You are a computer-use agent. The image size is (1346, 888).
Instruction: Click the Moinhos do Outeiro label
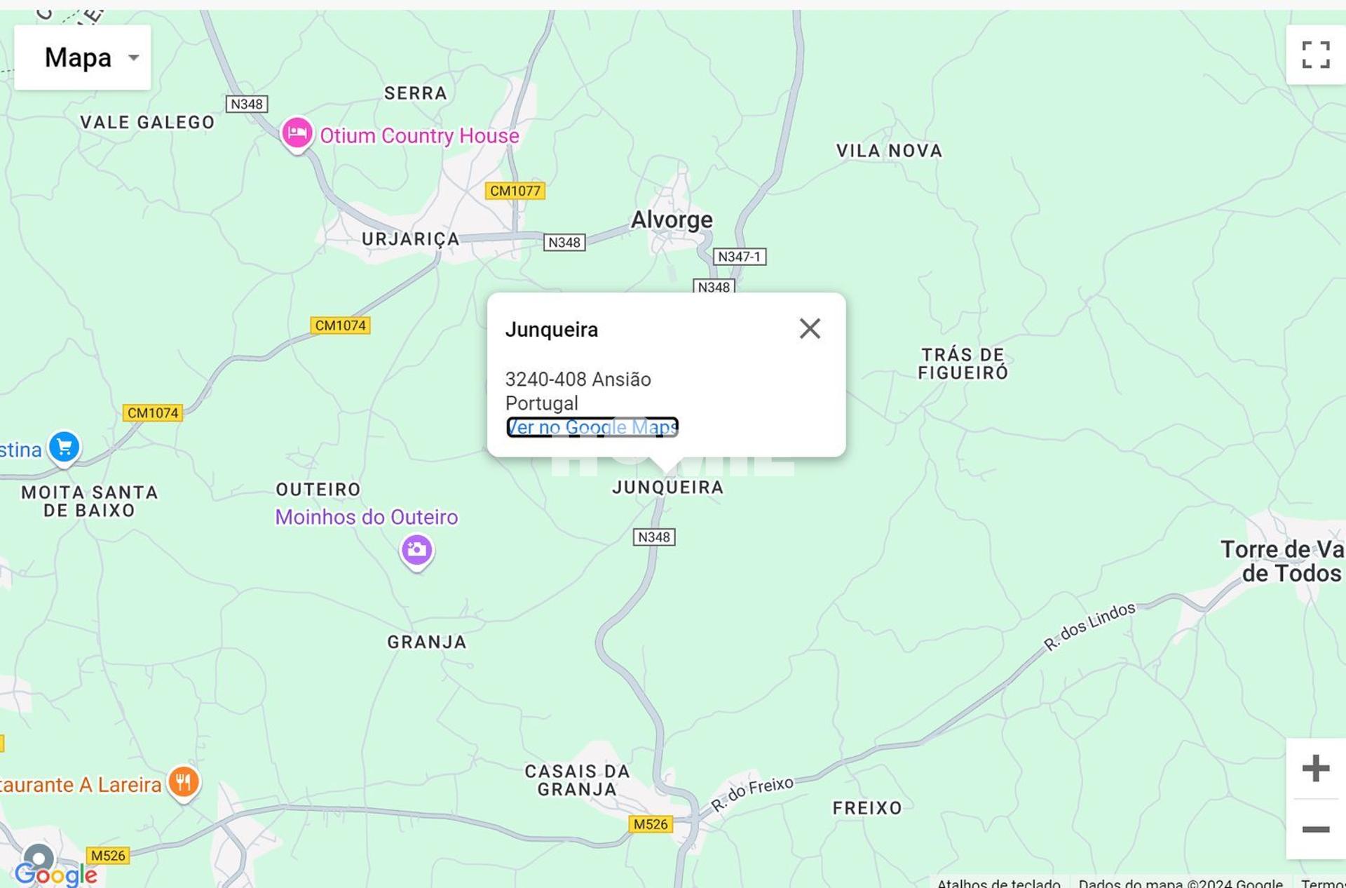pos(366,517)
